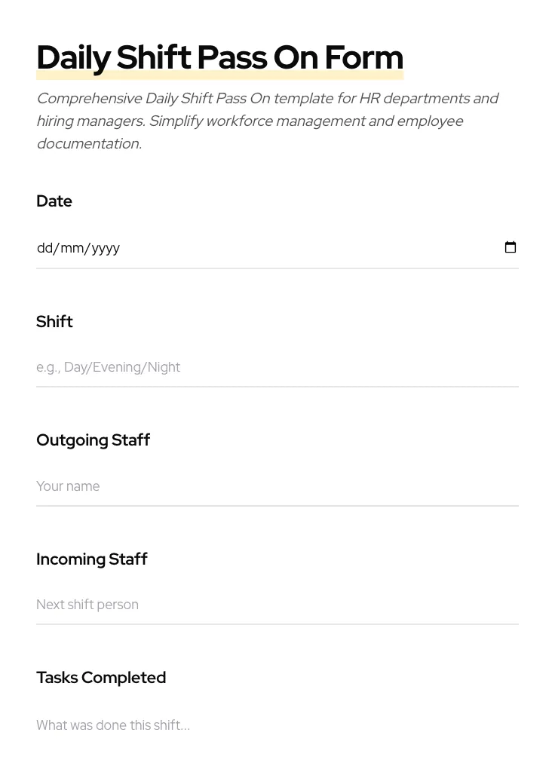The image size is (555, 772).
Task: Focus the Shift field with Day/Evening/Night placeholder
Action: 277,367
